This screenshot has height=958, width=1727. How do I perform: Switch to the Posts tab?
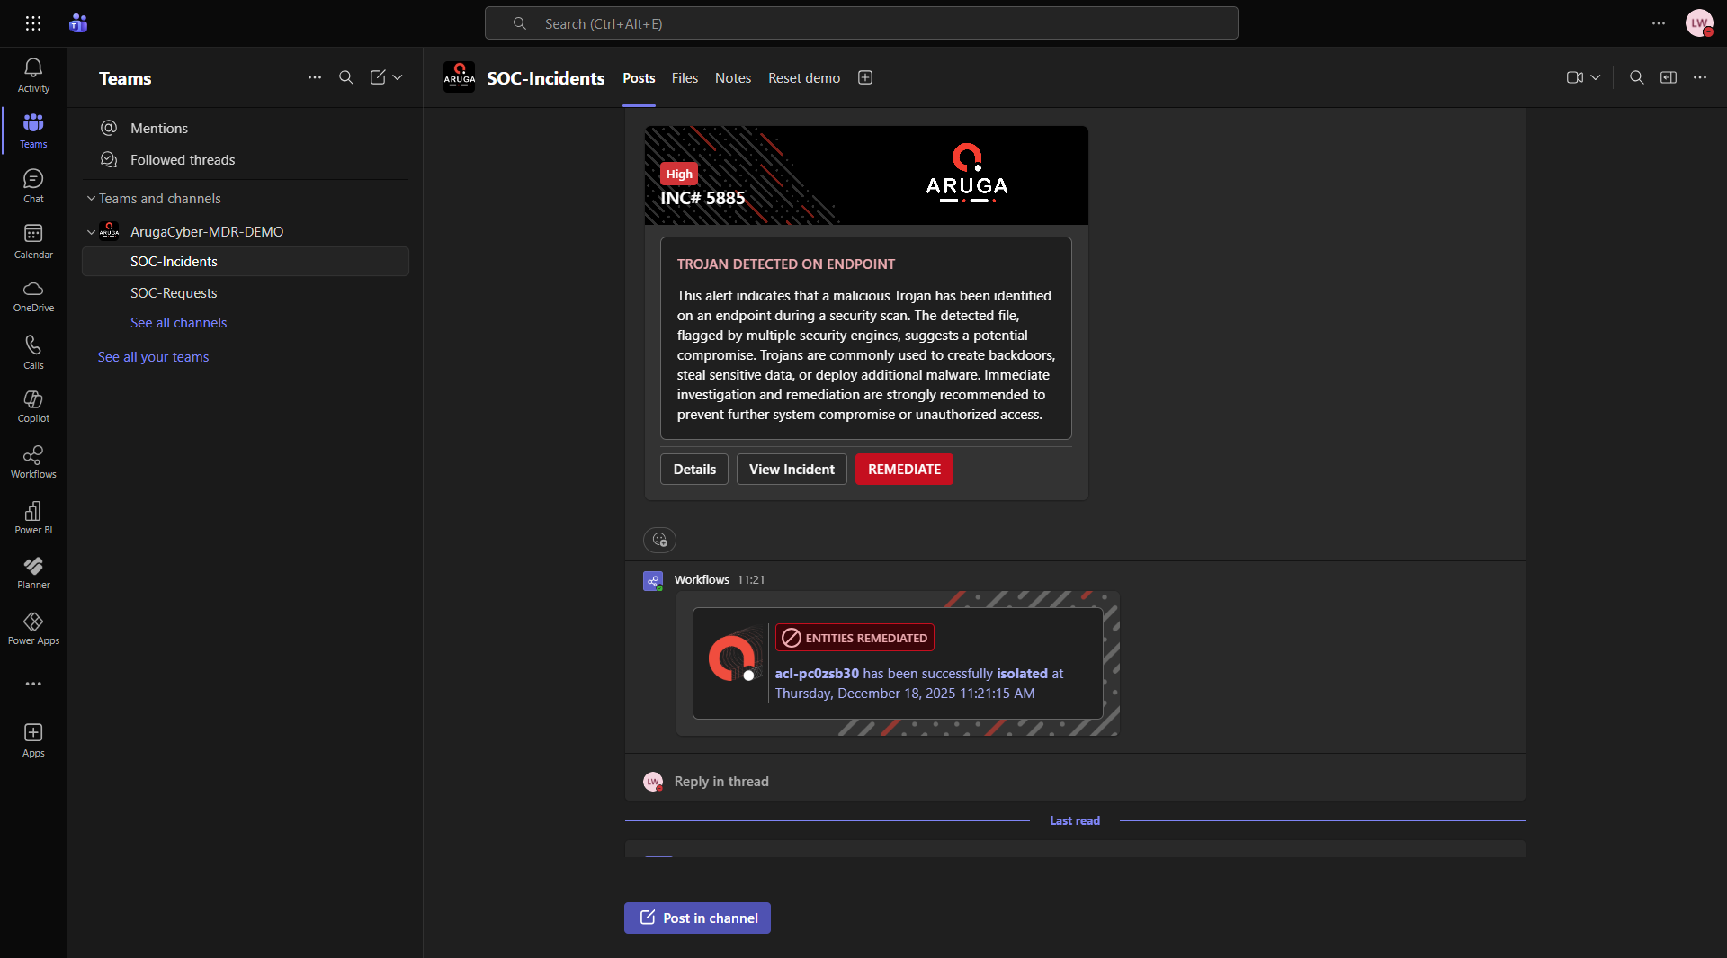[x=639, y=78]
